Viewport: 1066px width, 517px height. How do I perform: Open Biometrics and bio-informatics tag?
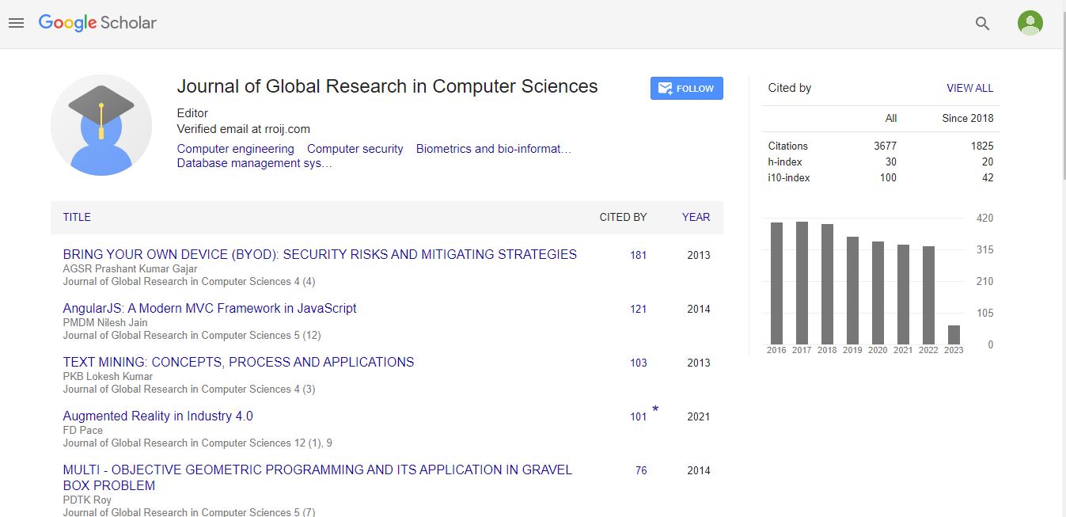(493, 149)
